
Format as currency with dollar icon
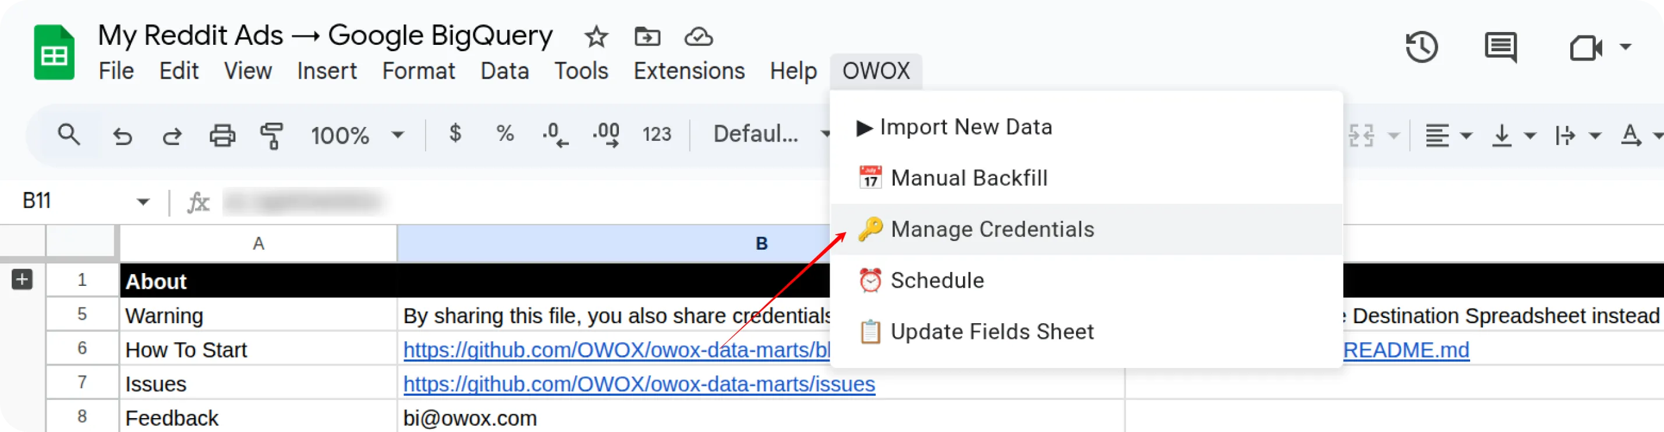coord(455,134)
